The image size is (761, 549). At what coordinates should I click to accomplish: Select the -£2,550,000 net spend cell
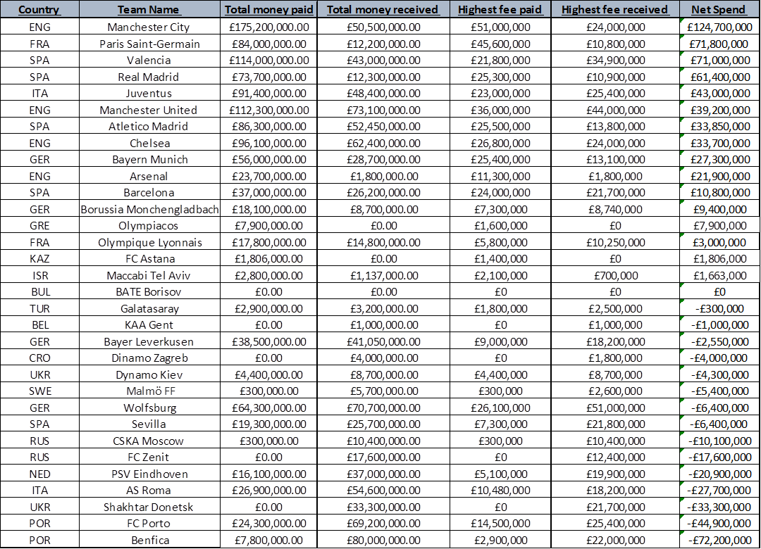click(x=719, y=341)
